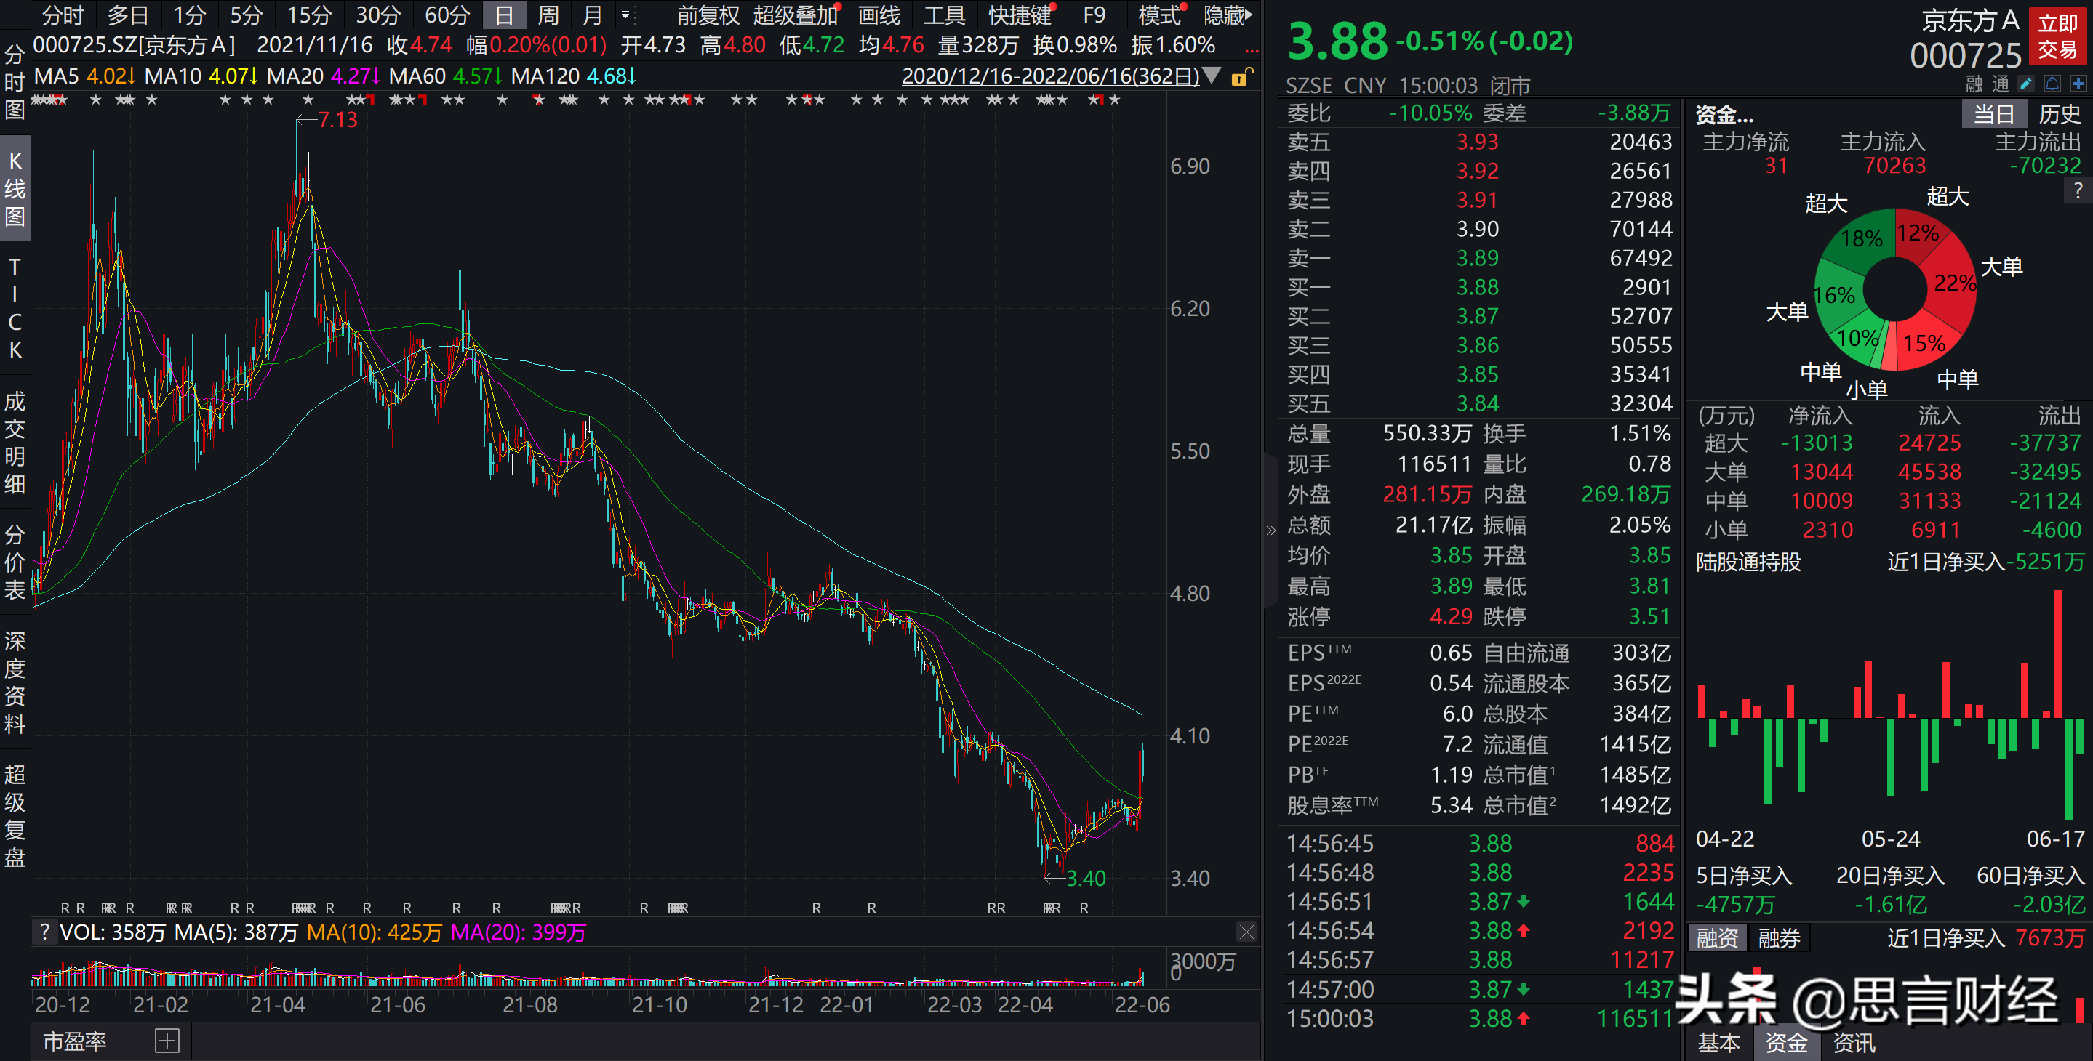Click the pencil note icon under stock code
2093x1061 pixels.
point(2025,84)
